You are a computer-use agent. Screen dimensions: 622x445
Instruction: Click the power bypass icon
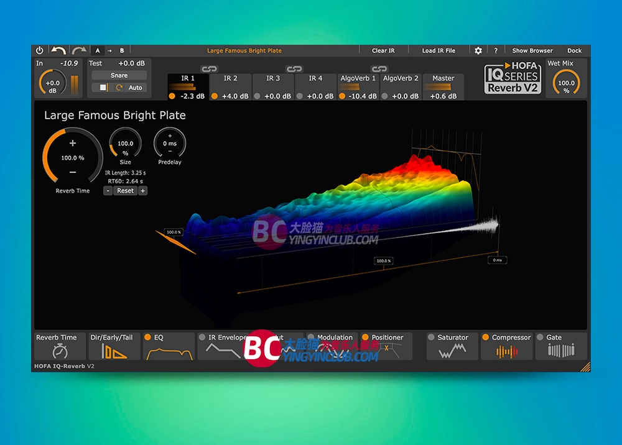point(40,50)
